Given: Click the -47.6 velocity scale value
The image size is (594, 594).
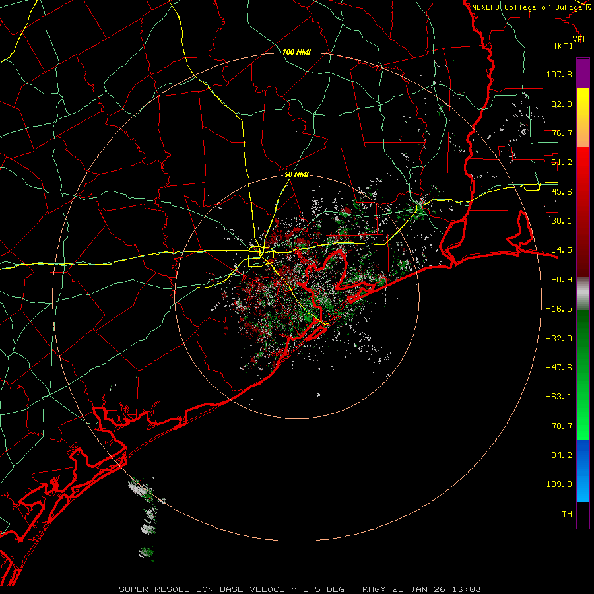Looking at the screenshot, I should point(559,368).
